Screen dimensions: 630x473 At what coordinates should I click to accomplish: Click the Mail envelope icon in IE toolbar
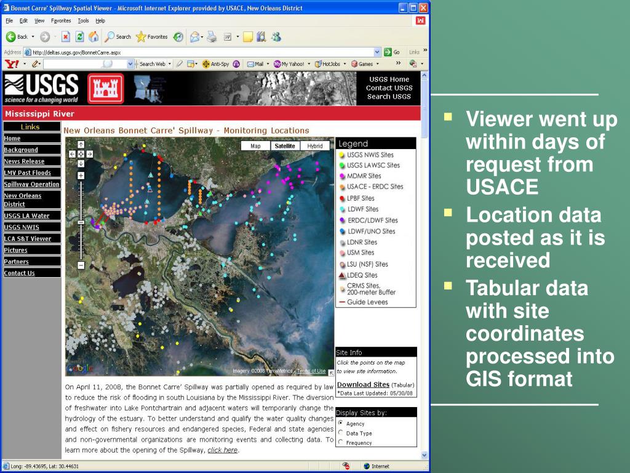(x=195, y=37)
